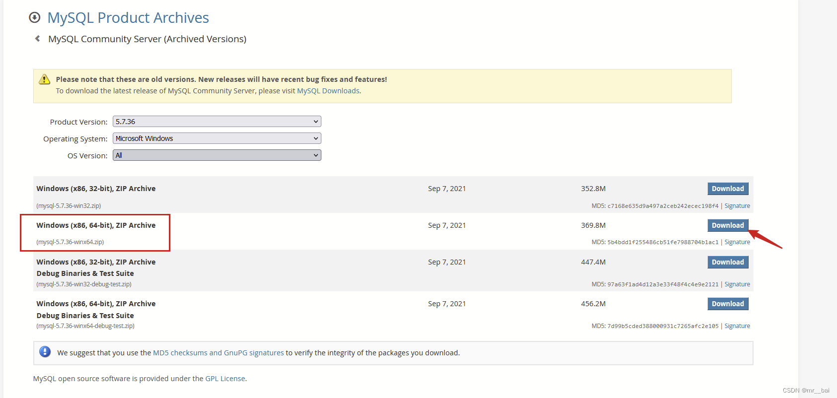The width and height of the screenshot is (837, 398).
Task: Click the Operating System label
Action: 76,139
